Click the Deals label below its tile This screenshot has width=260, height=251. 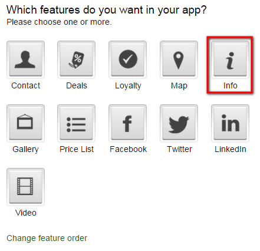77,85
